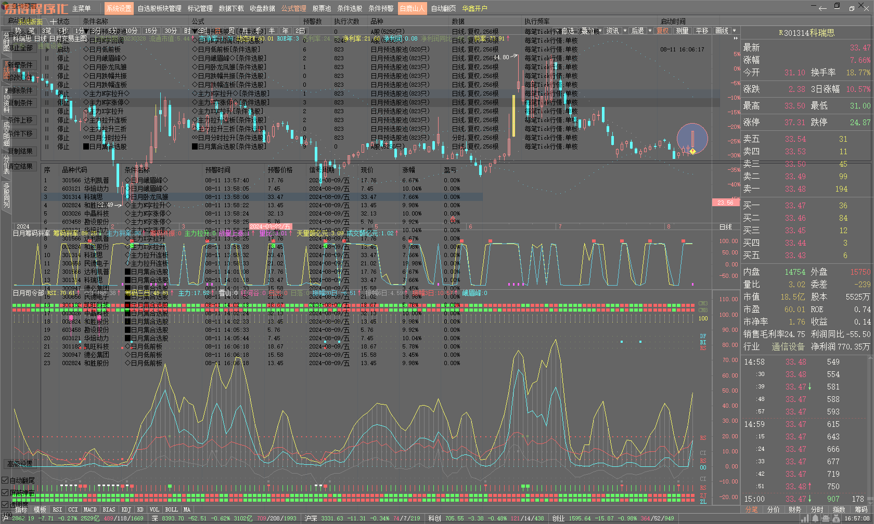Click the 新增条件 button
The height and width of the screenshot is (524, 874).
[x=20, y=65]
